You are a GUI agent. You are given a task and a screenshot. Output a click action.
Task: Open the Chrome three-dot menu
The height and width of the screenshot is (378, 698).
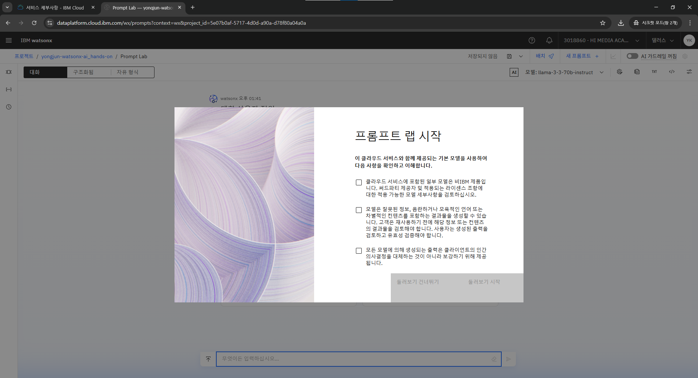coord(690,23)
